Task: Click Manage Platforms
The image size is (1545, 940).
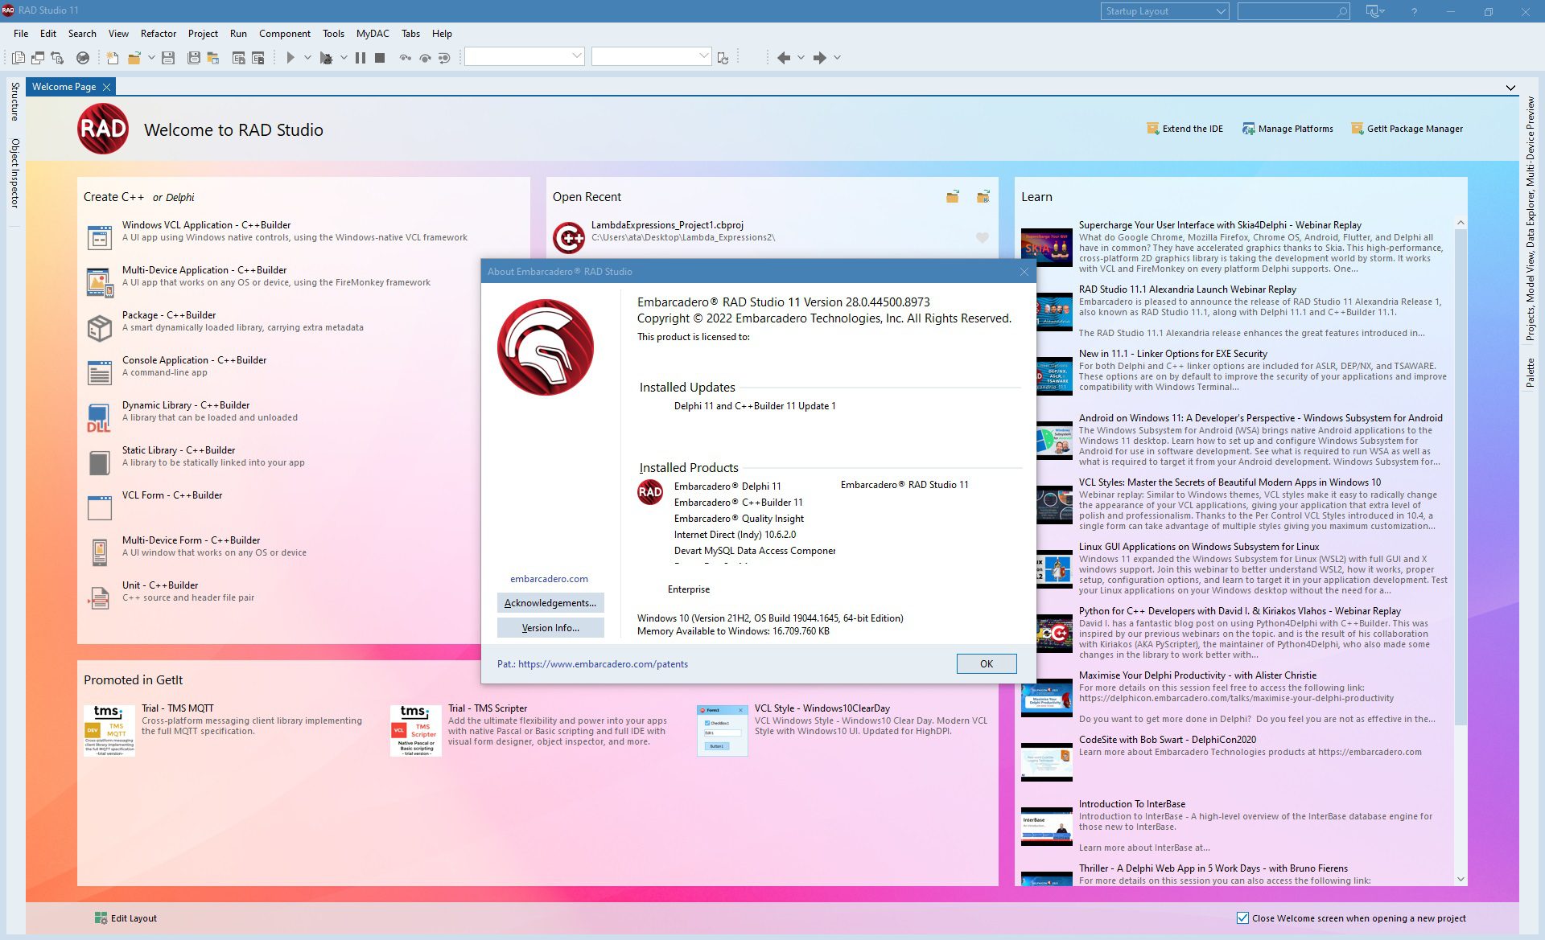Action: pyautogui.click(x=1287, y=129)
